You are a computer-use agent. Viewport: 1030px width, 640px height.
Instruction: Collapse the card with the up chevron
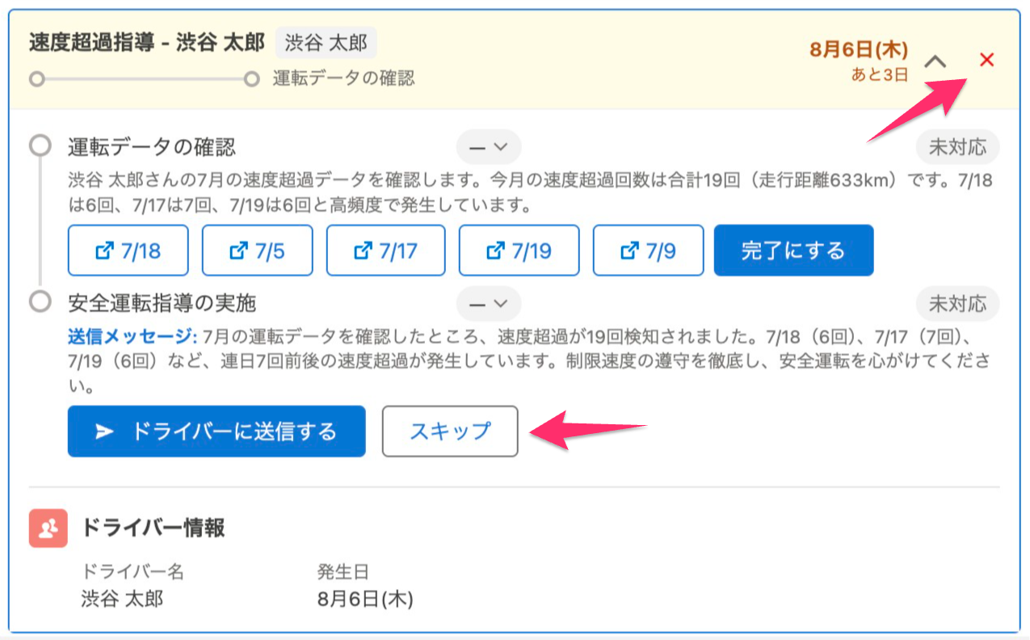(x=935, y=61)
